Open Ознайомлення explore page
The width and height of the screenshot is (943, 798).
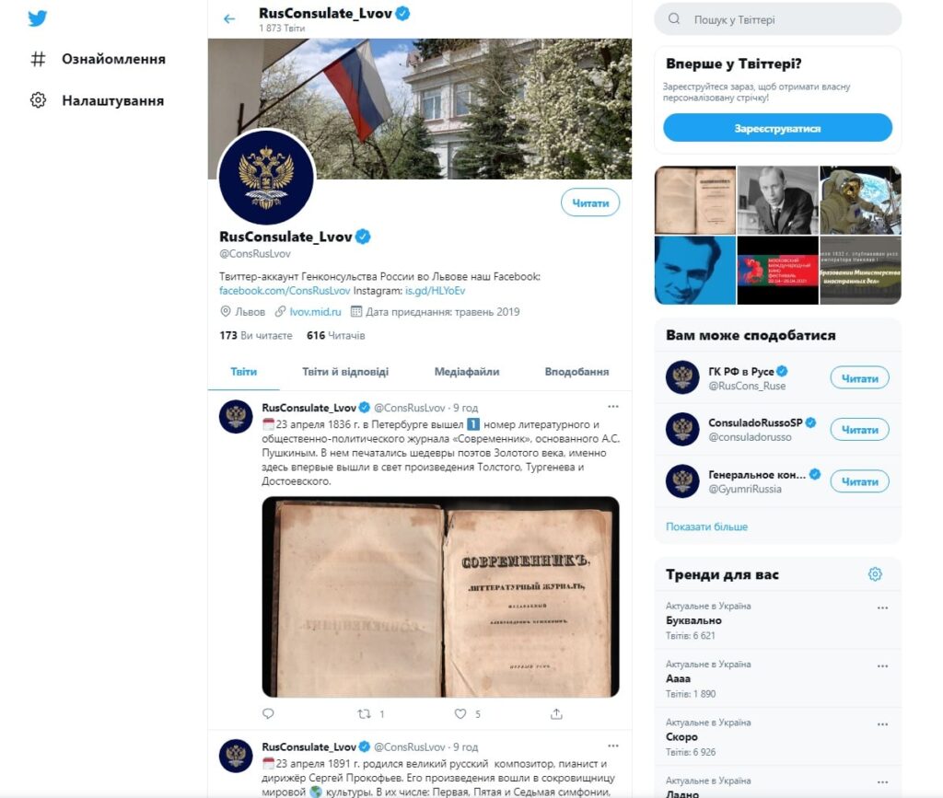coord(98,59)
